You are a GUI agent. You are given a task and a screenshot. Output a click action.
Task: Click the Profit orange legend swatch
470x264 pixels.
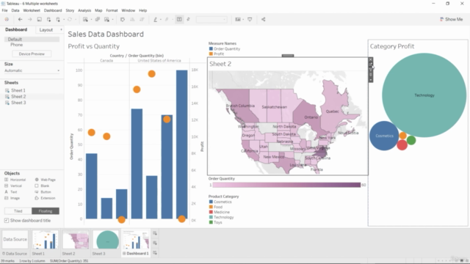(x=211, y=54)
